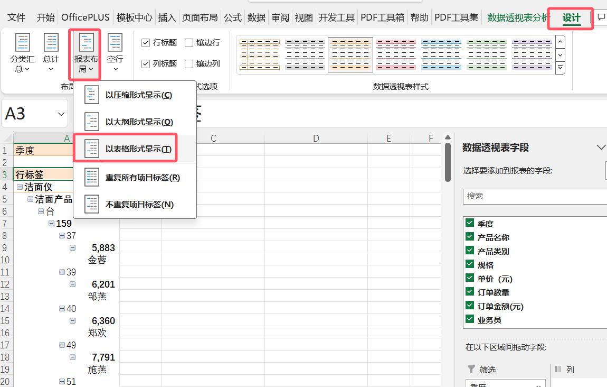The height and width of the screenshot is (387, 607).
Task: Apply the blue pivot table style
Action: pyautogui.click(x=441, y=54)
